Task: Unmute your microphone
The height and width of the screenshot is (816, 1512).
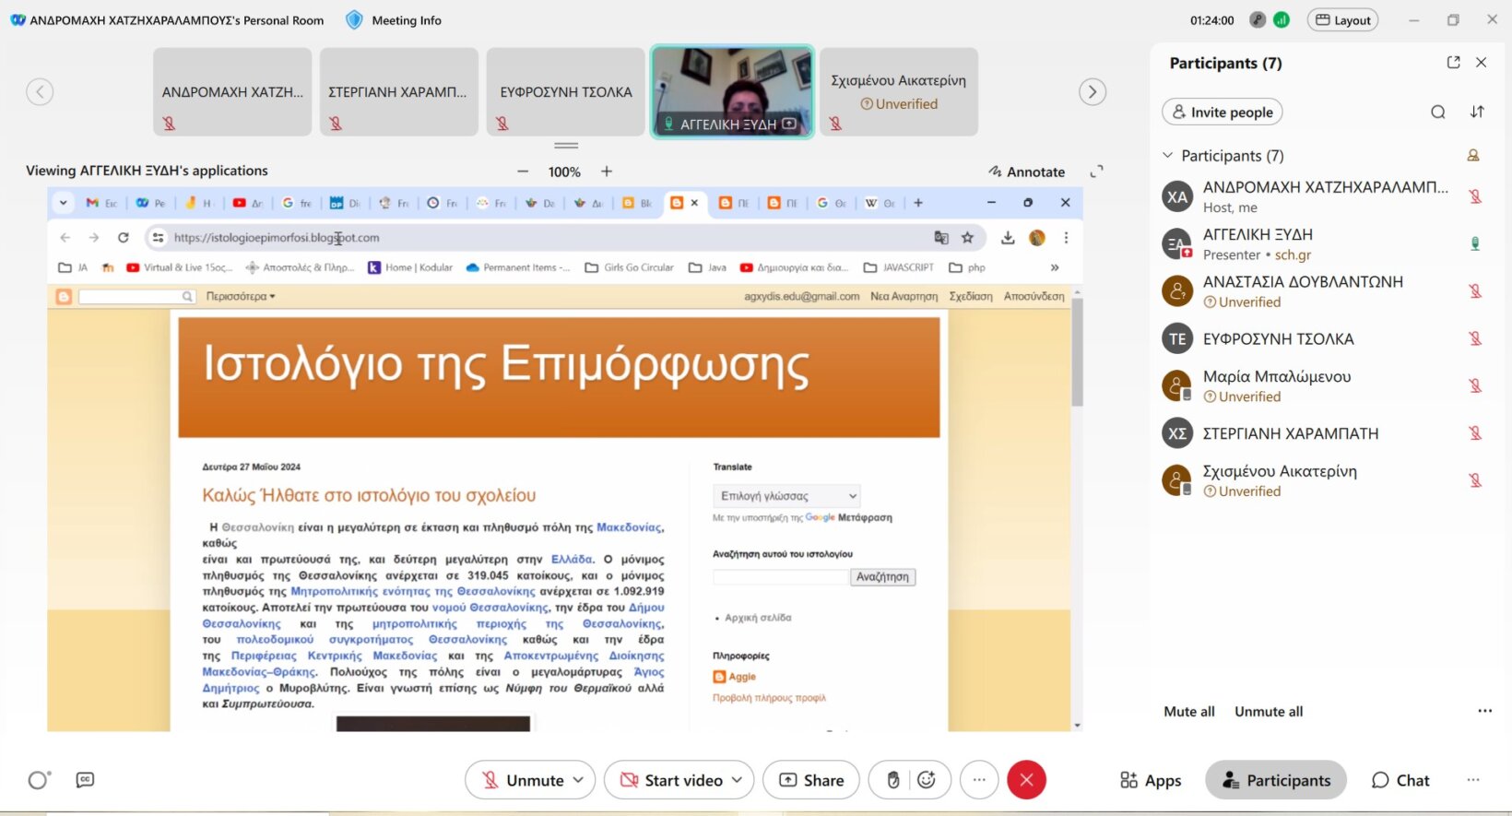Action: click(524, 780)
